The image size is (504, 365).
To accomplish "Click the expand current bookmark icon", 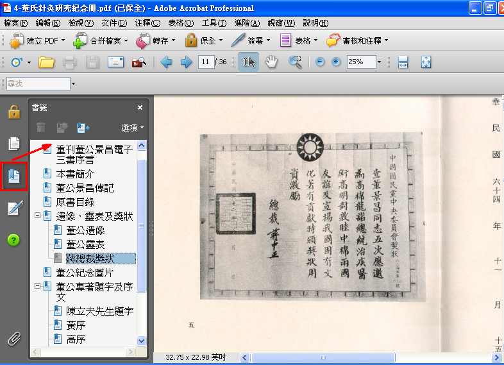I will tap(83, 128).
